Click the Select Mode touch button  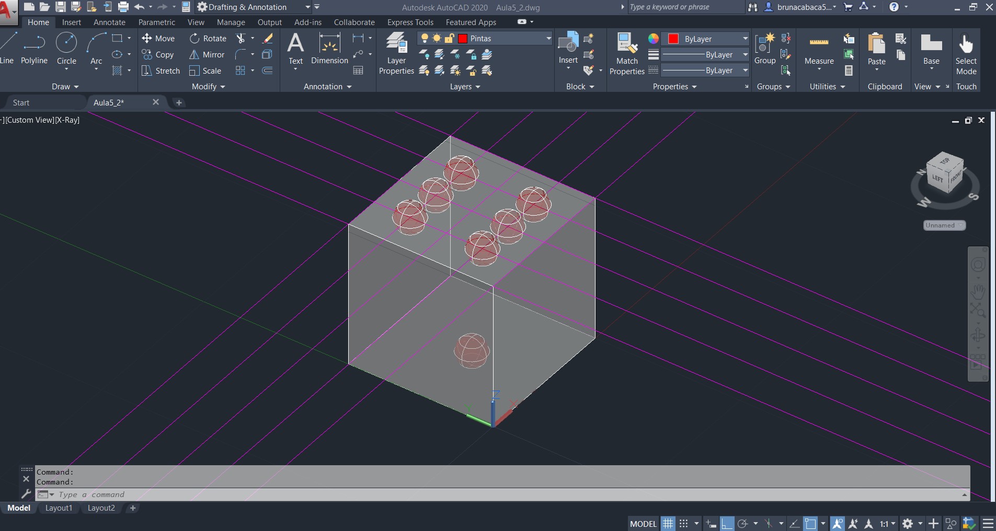[966, 54]
